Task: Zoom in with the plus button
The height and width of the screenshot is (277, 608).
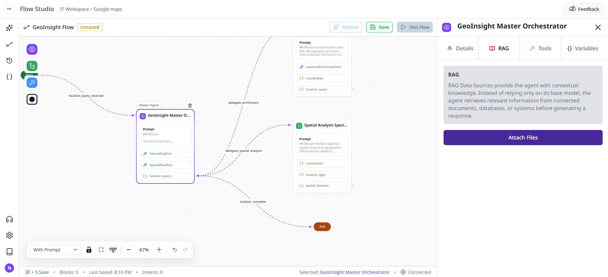Action: 159,250
